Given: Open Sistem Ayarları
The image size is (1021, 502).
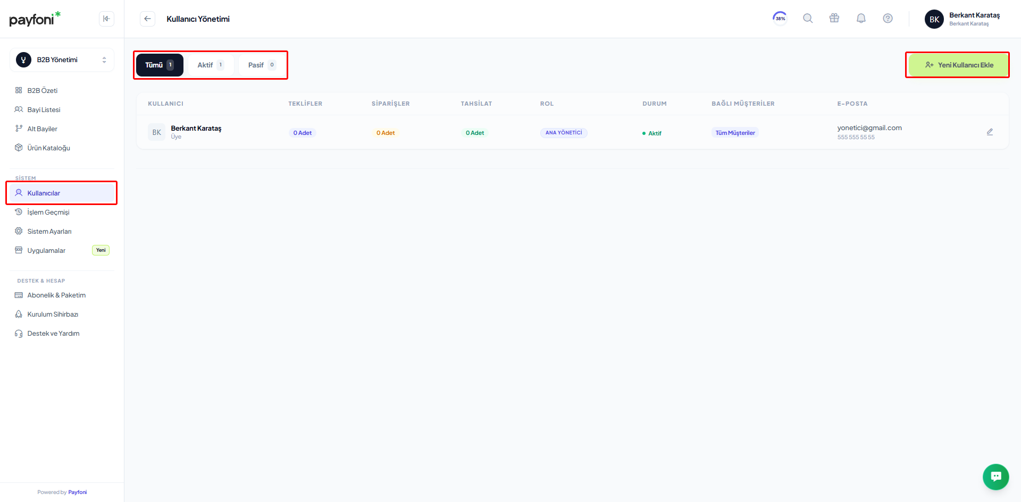Looking at the screenshot, I should (62, 231).
